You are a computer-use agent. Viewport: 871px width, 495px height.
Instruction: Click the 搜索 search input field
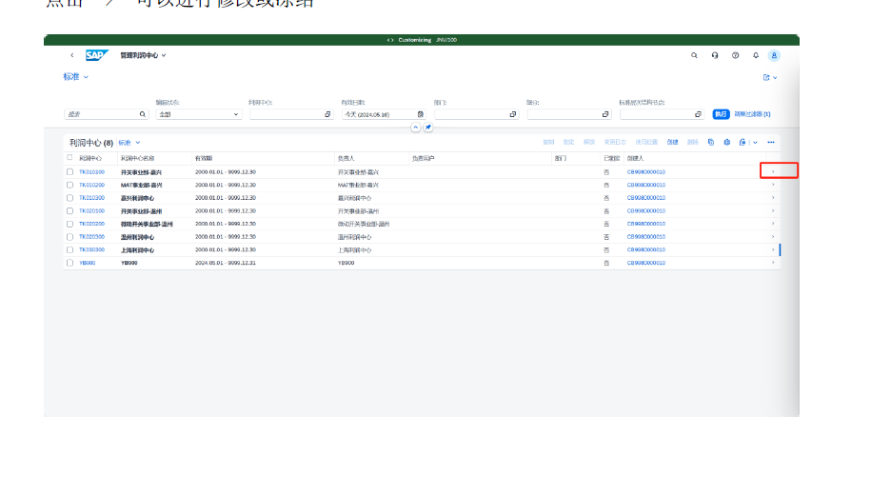coord(101,114)
